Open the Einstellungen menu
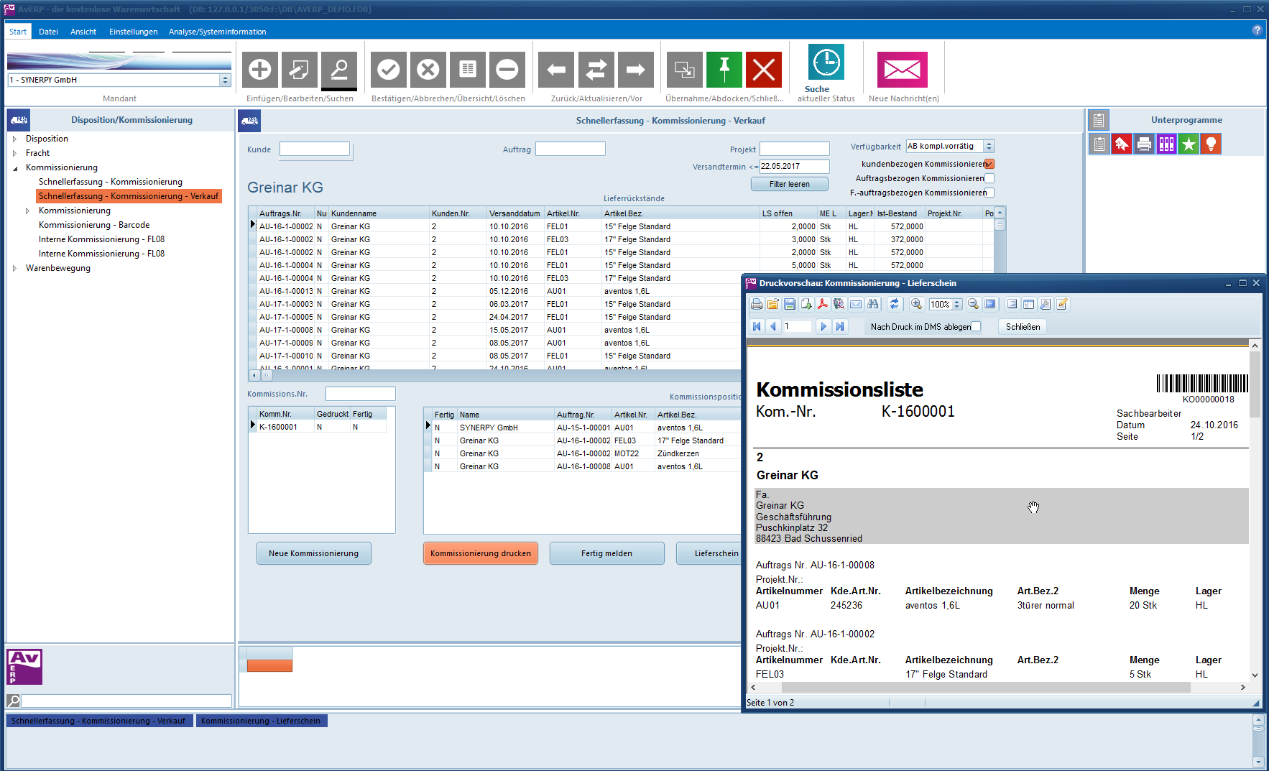The image size is (1269, 771). [133, 32]
